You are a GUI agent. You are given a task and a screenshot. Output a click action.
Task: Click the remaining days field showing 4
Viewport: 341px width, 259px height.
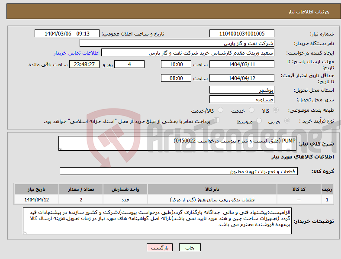coord(129,64)
